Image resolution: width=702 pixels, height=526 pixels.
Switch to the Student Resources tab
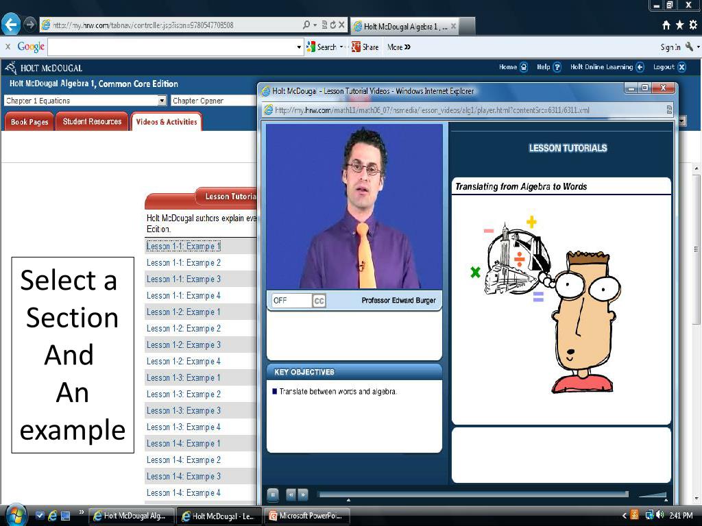[x=92, y=122]
